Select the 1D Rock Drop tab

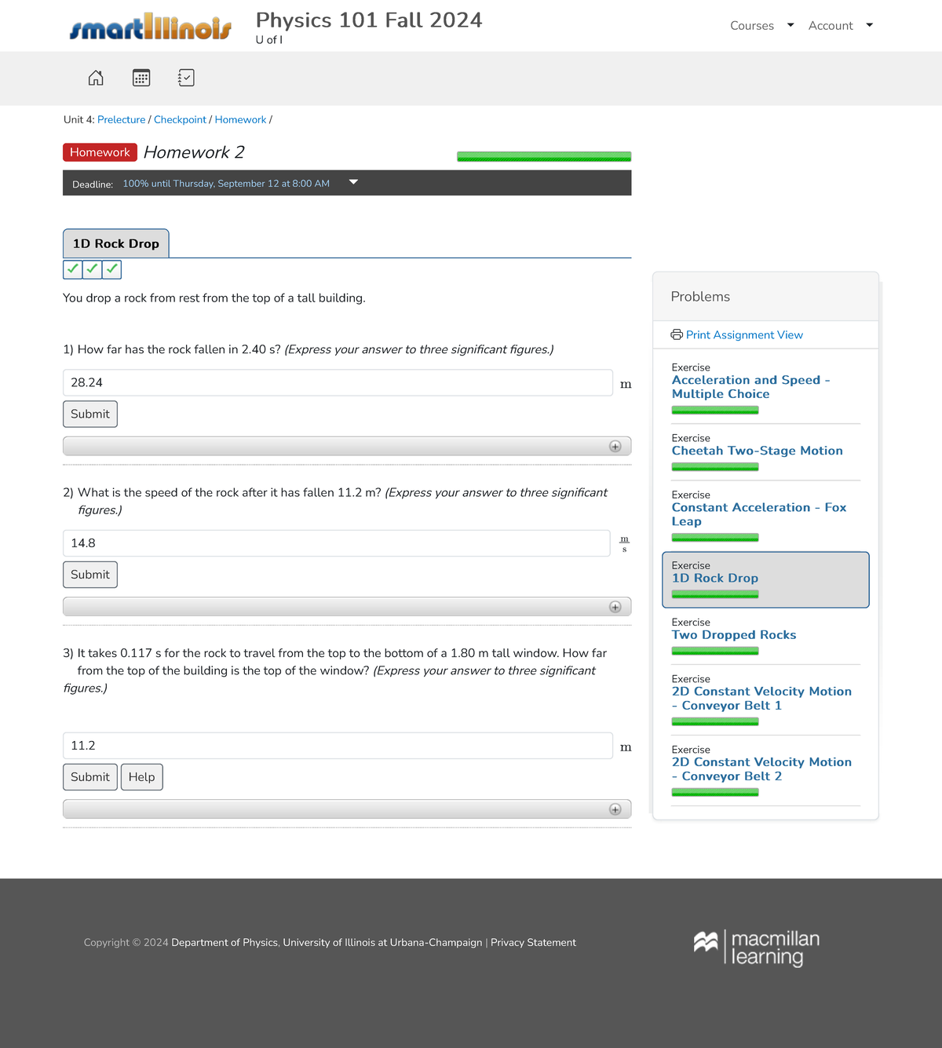pyautogui.click(x=116, y=244)
